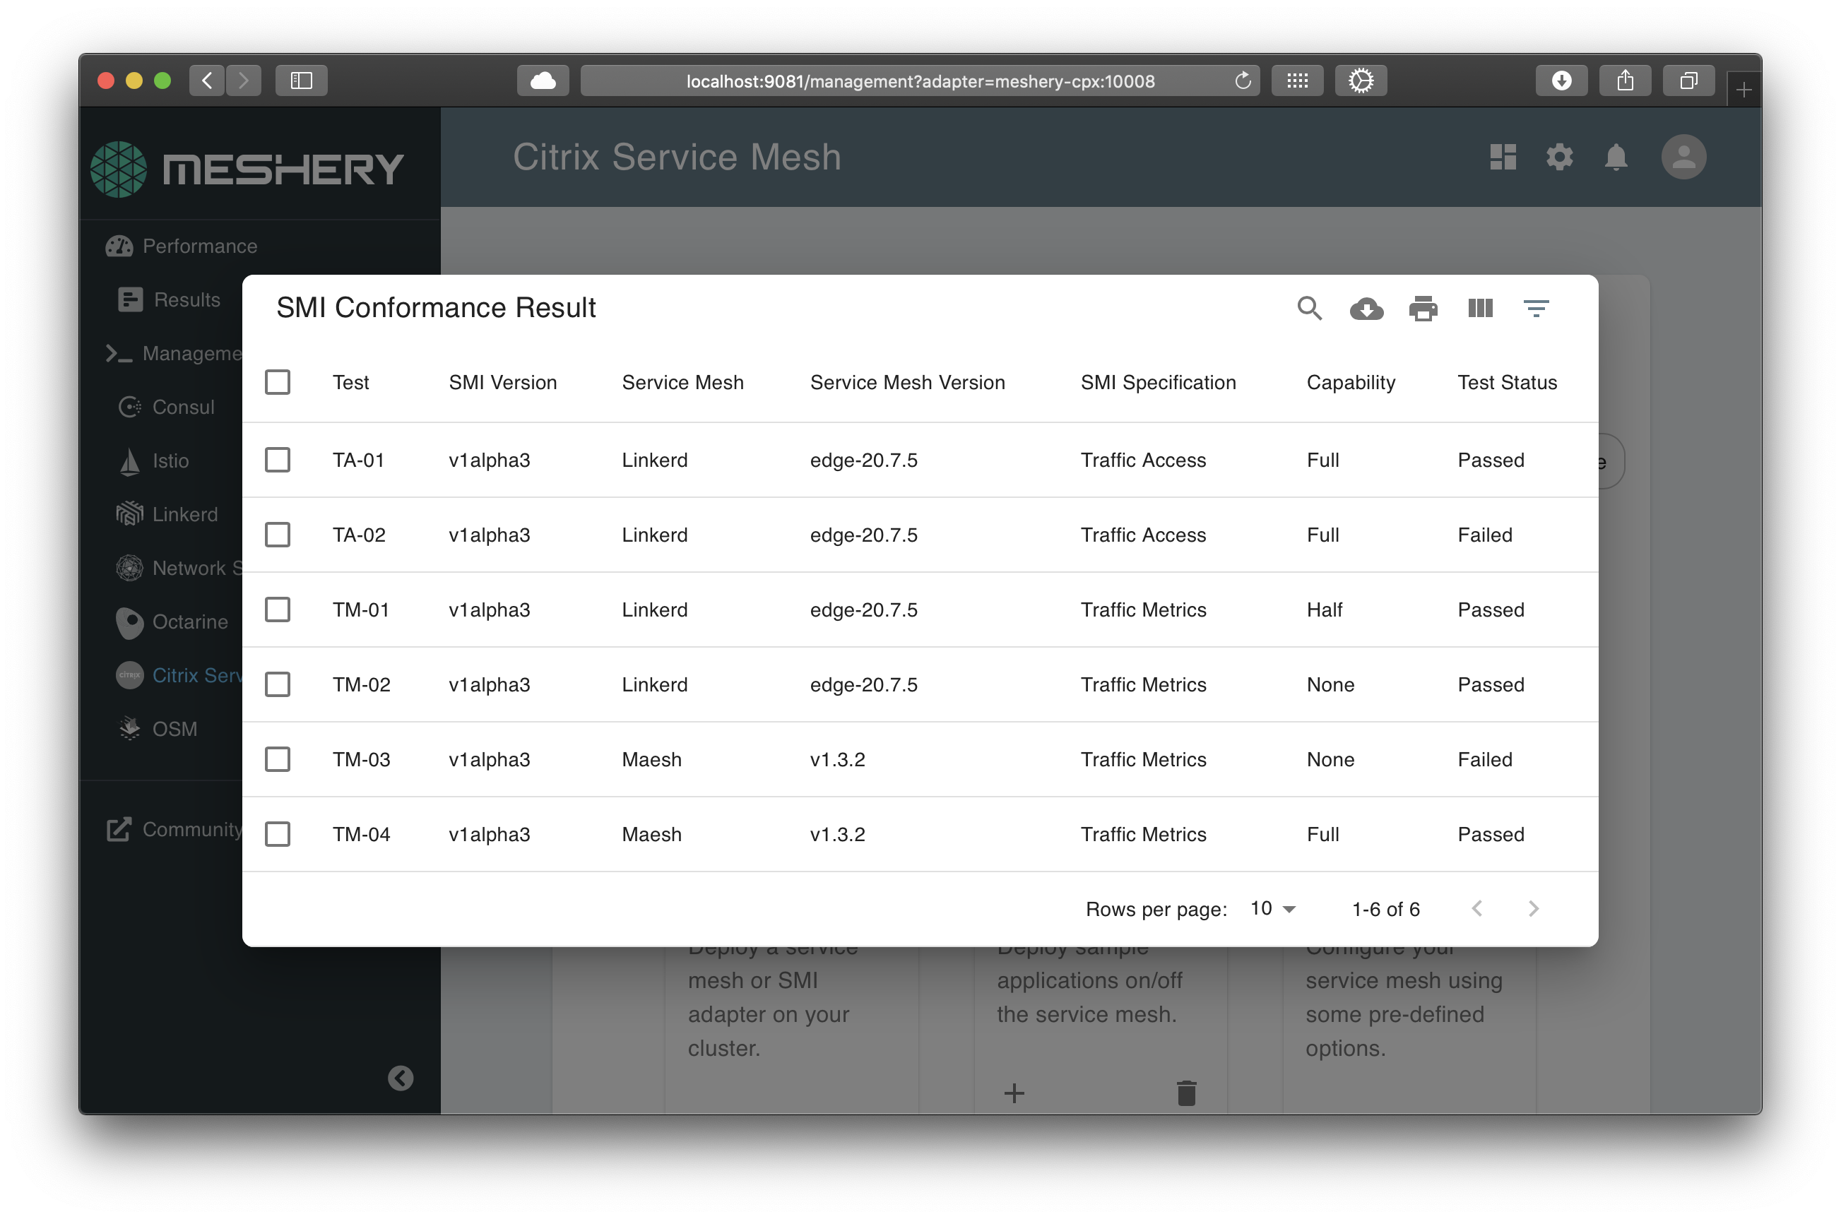1841x1219 pixels.
Task: Toggle checkbox for TM-03 test row
Action: point(279,759)
